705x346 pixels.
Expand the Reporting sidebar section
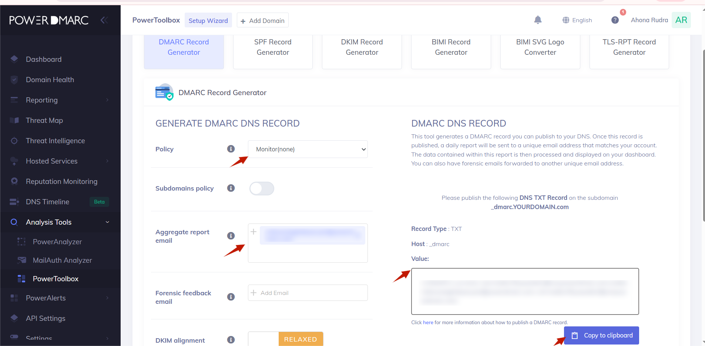[x=41, y=100]
